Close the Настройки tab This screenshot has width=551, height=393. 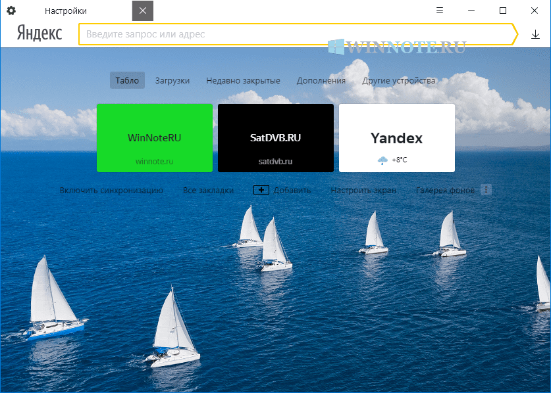(x=143, y=11)
